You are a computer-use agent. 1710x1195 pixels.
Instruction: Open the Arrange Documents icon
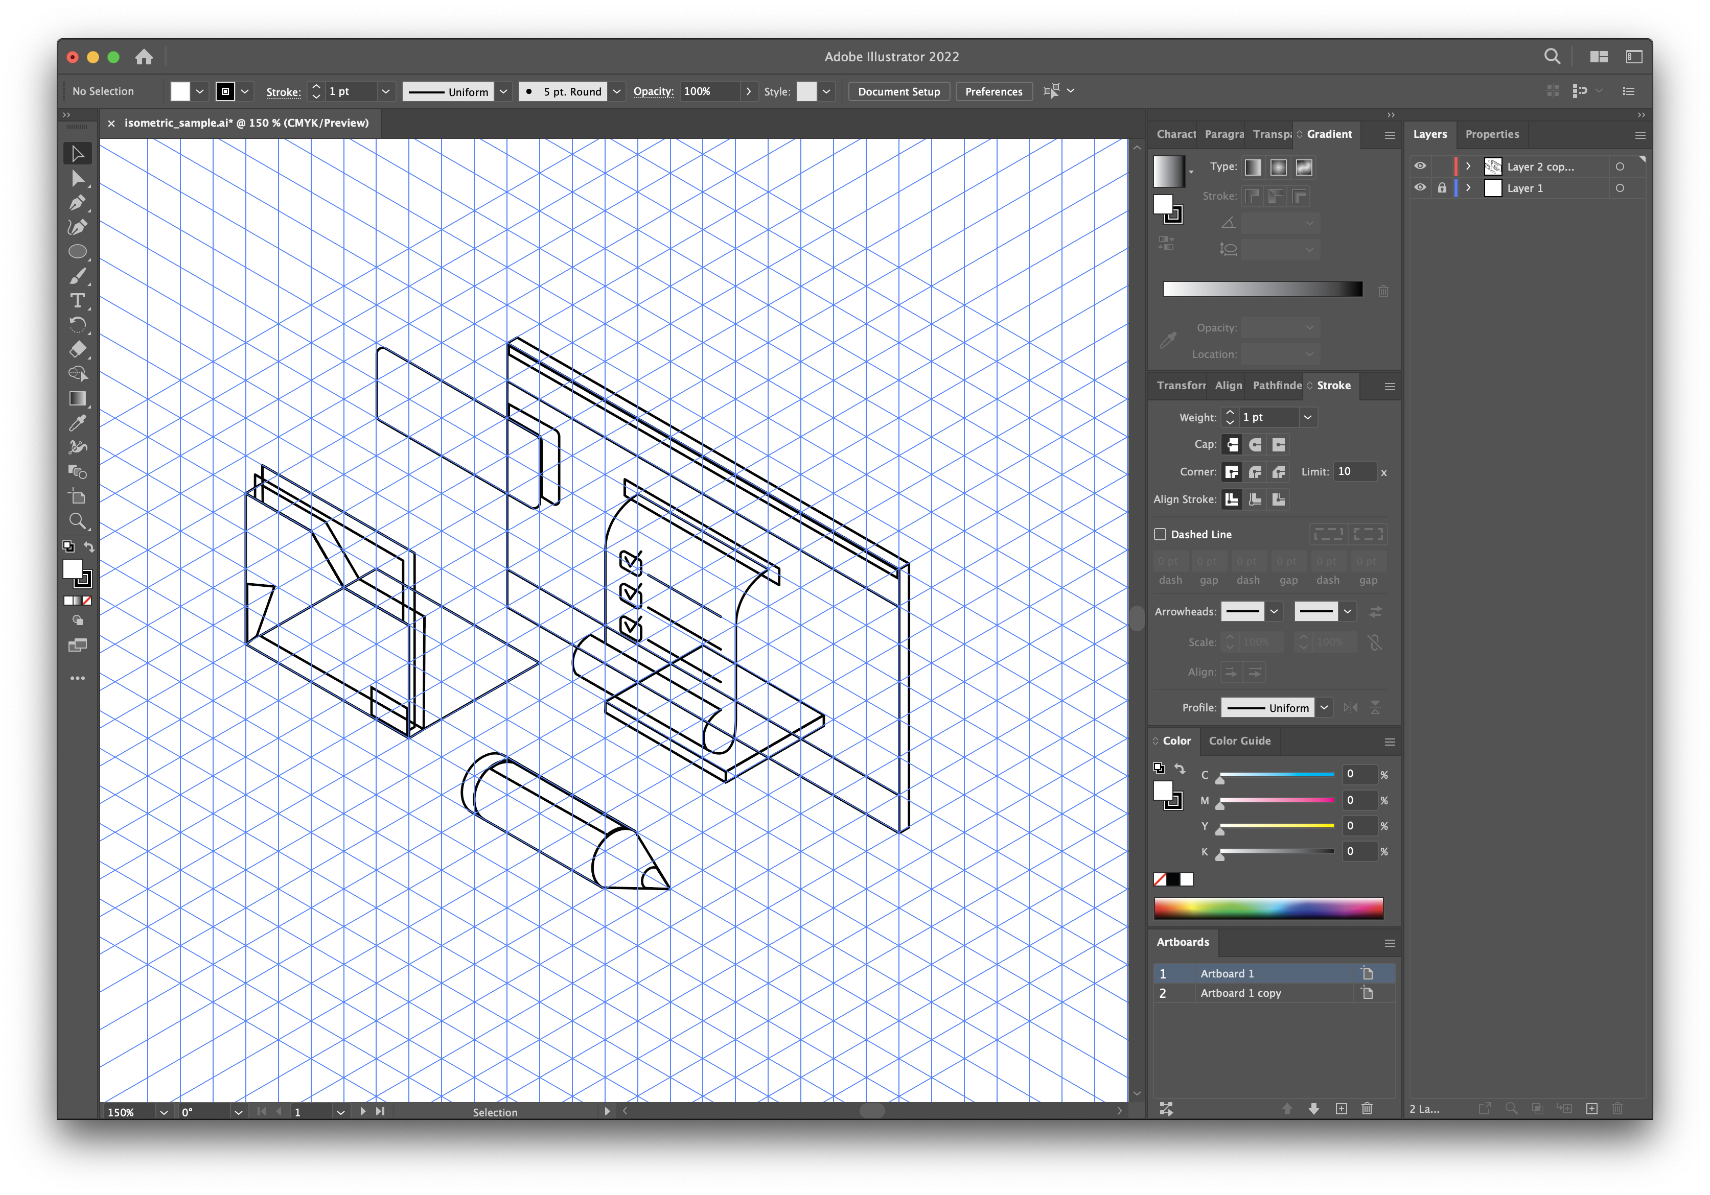point(1598,57)
